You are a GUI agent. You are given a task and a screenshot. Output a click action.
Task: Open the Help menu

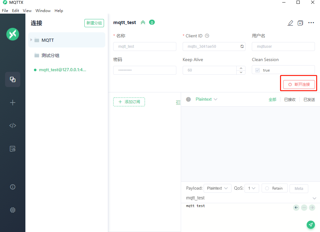click(x=59, y=10)
